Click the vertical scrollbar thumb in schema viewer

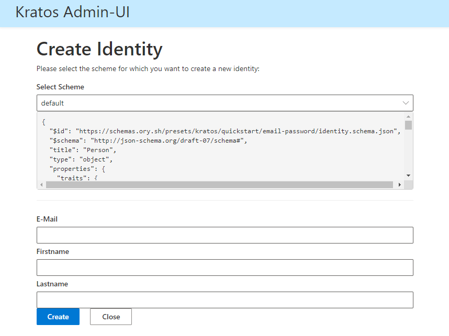[408, 125]
